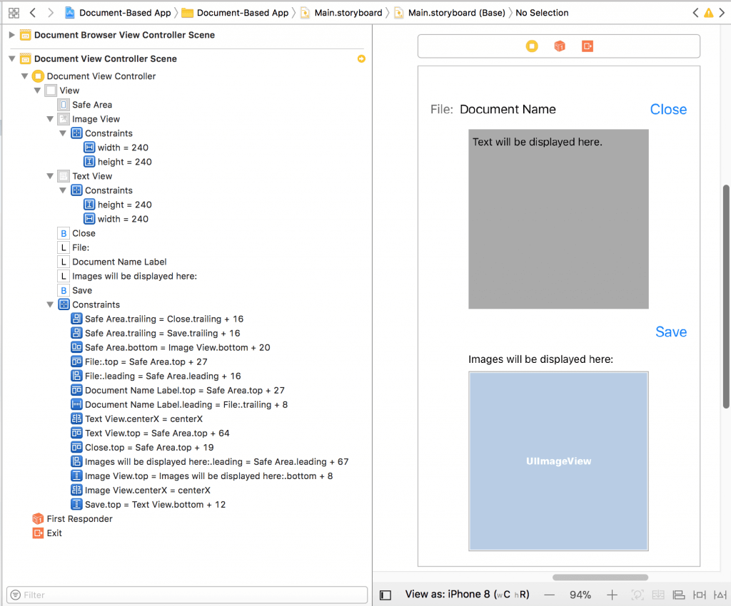Collapse the Document View Controller Scene
The image size is (731, 606).
click(11, 58)
